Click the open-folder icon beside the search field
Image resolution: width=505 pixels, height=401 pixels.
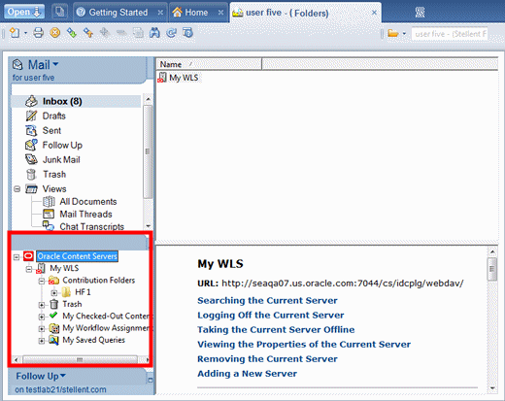coord(393,33)
